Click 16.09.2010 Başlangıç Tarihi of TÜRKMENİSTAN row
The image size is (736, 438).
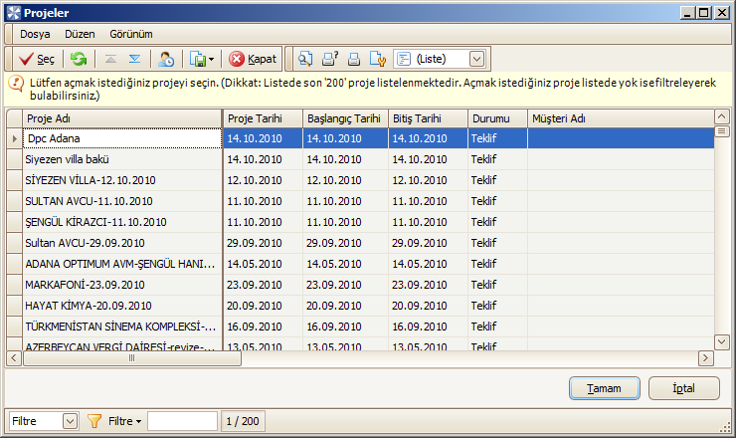(x=345, y=327)
